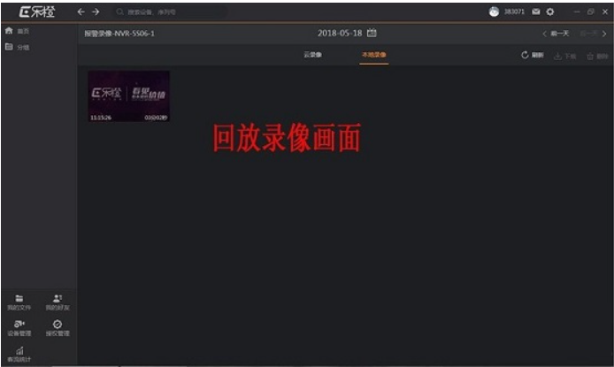Open the 11:15:26 recording thumbnail
This screenshot has width=614, height=367.
pos(128,96)
